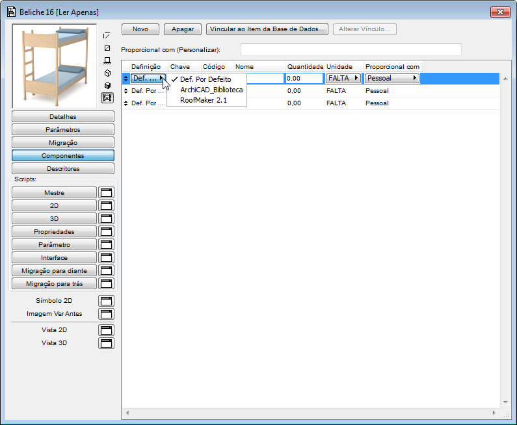
Task: Open the Mestre script
Action: pyautogui.click(x=55, y=193)
